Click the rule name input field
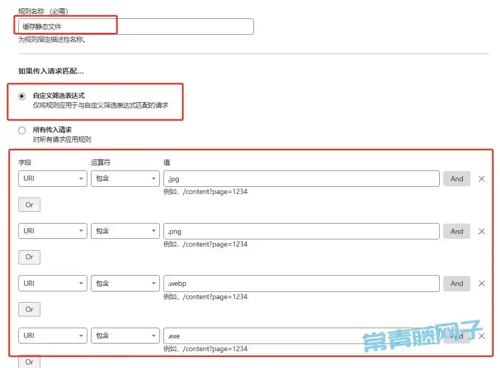Image resolution: width=500 pixels, height=368 pixels. [x=136, y=27]
